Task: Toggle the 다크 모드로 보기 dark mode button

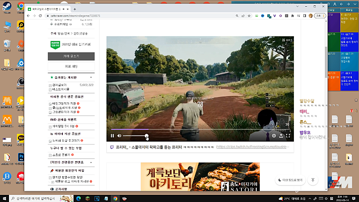Action: 290,180
